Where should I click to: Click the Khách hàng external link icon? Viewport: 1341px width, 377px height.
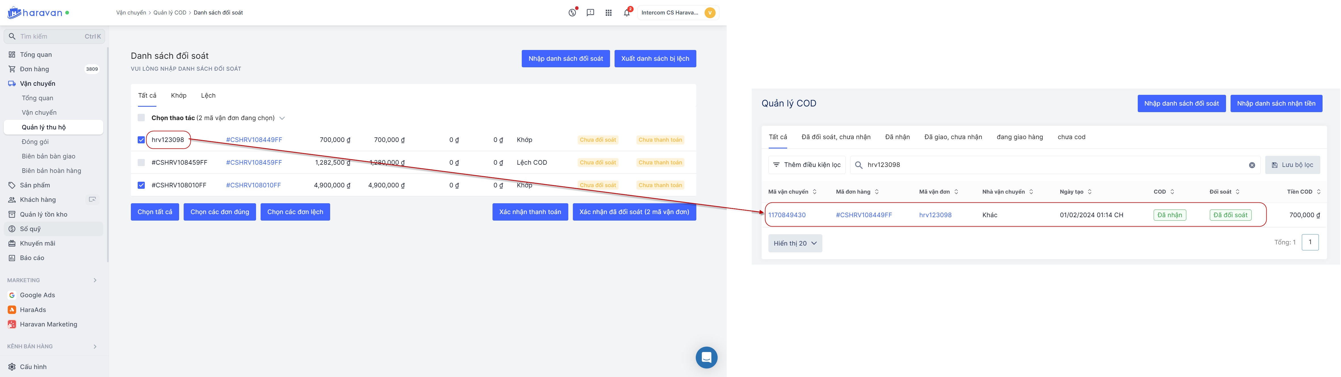tap(93, 200)
